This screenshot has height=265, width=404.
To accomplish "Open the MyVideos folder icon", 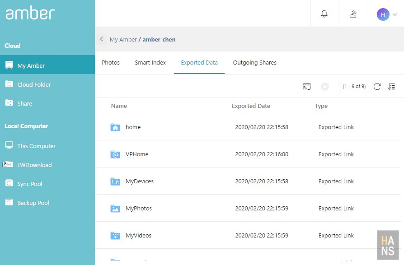I will pos(115,235).
